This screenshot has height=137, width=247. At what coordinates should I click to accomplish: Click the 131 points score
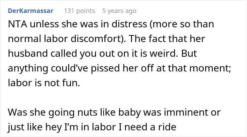tap(79, 11)
